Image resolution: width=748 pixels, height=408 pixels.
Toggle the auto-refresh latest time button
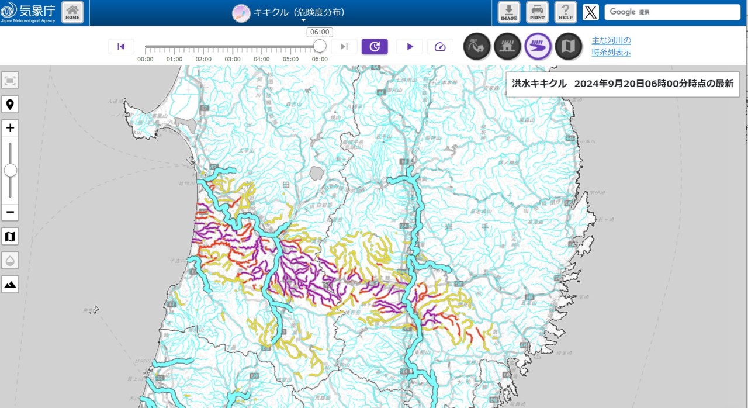coord(375,47)
